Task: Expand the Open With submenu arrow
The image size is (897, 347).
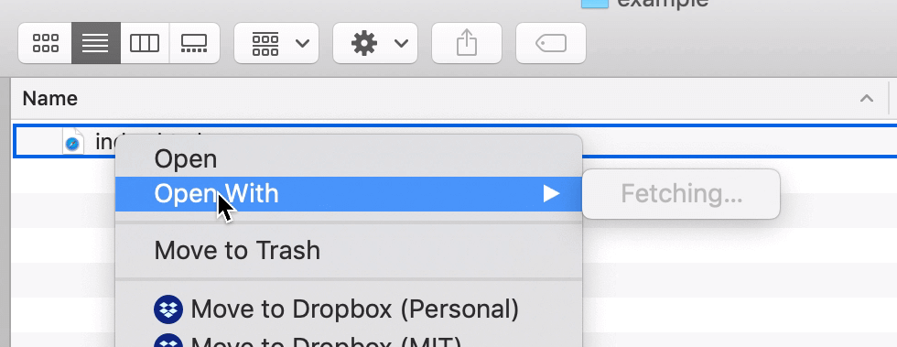Action: click(551, 194)
